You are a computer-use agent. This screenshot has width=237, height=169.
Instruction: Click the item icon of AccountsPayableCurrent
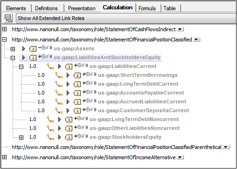click(x=77, y=93)
